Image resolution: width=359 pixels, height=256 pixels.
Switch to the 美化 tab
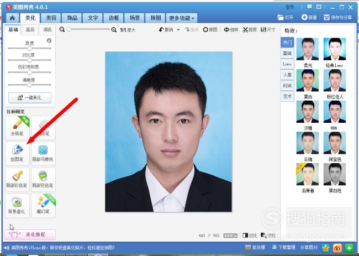pos(30,18)
